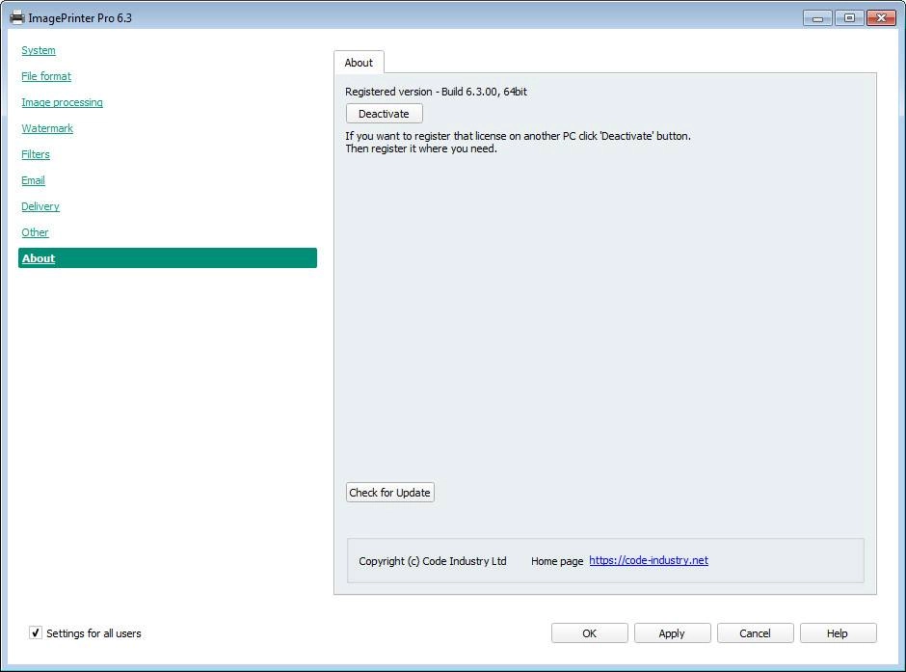Click the 'If you want to register that license' line

518,136
